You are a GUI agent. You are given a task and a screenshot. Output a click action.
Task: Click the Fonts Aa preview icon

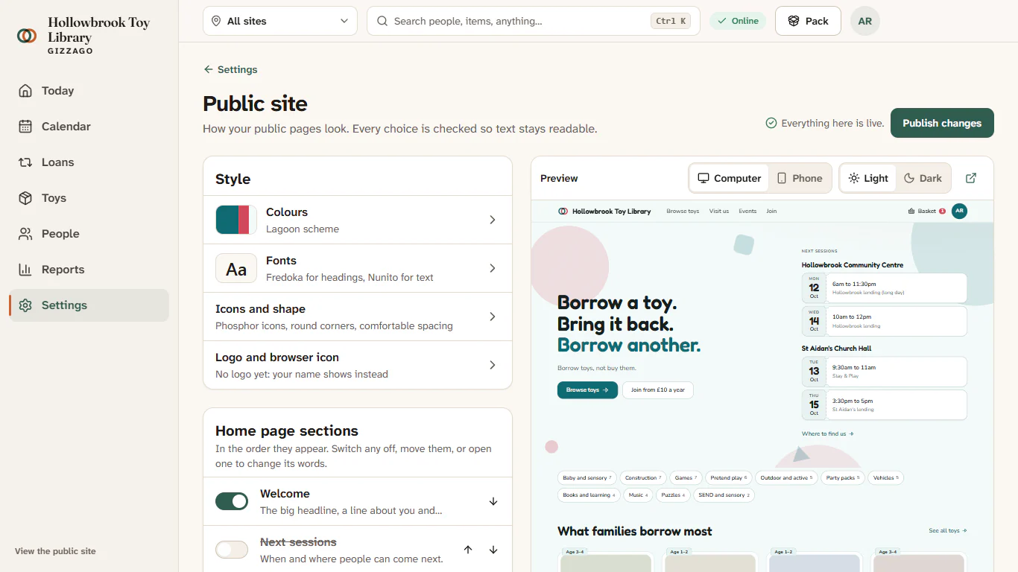[x=236, y=268]
